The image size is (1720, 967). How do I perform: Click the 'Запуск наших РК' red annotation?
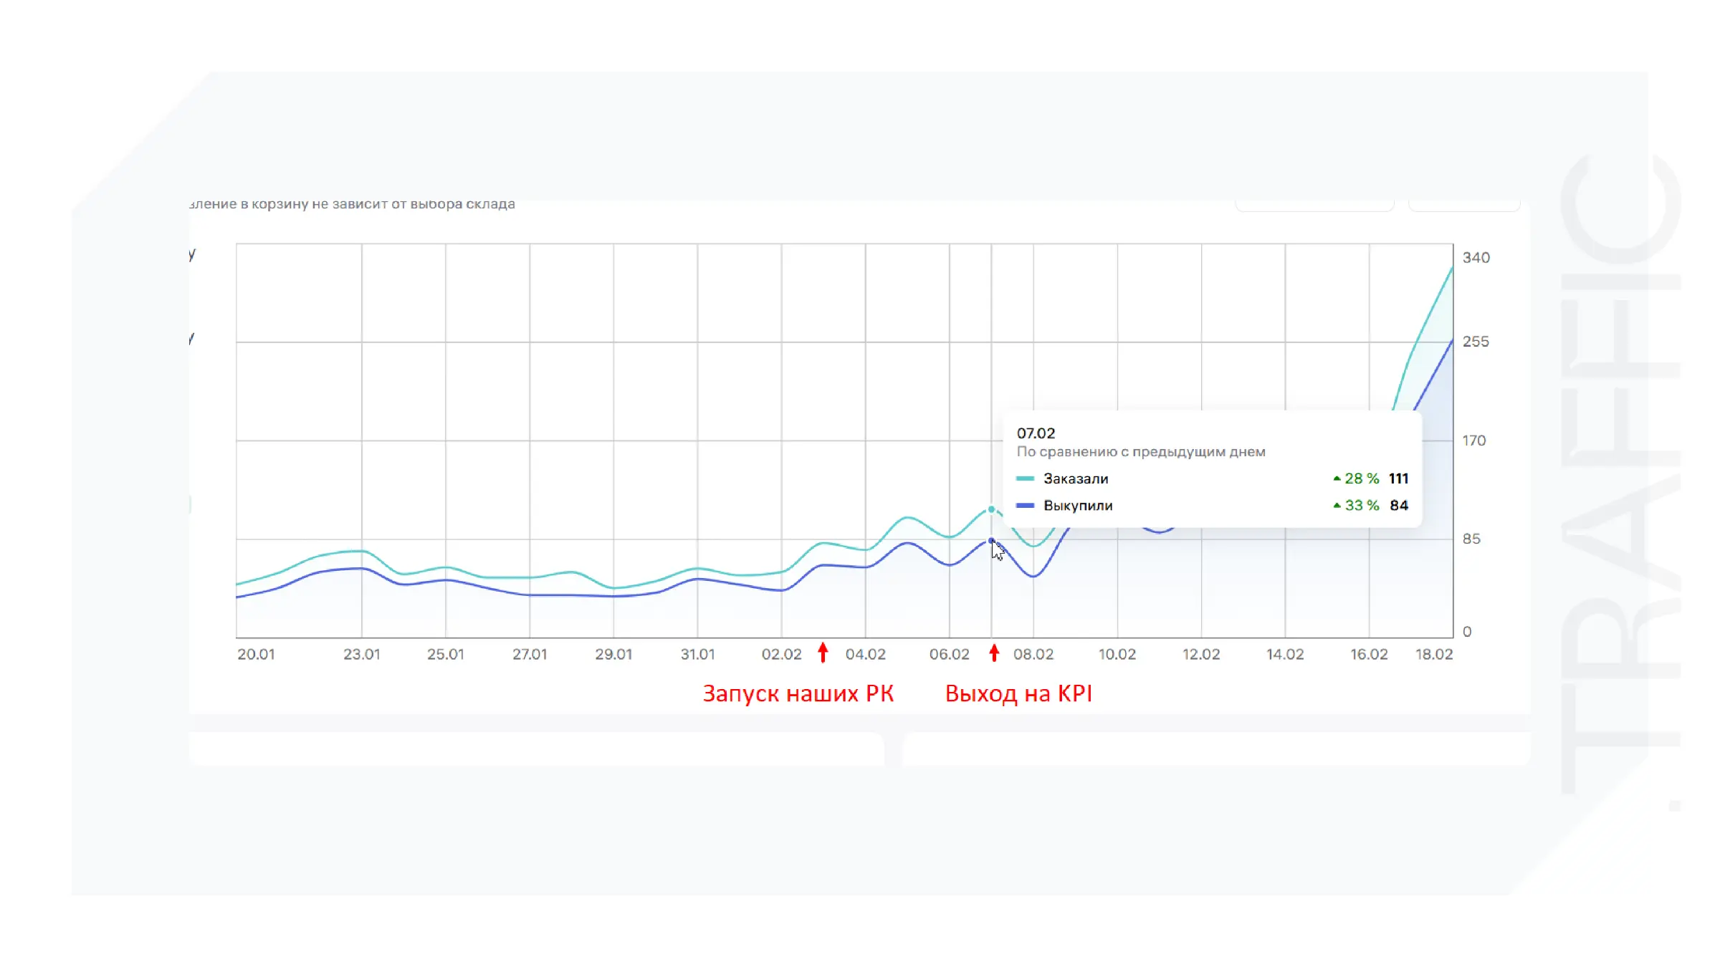[798, 693]
